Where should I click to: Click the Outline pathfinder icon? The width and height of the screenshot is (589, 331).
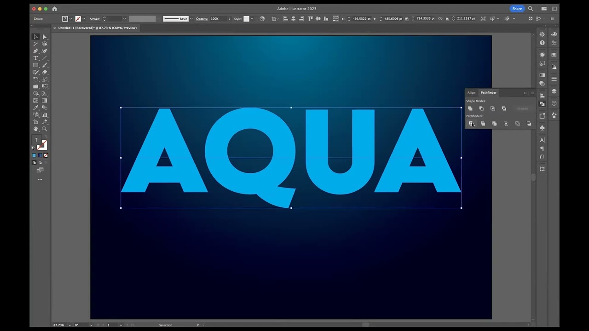point(517,124)
